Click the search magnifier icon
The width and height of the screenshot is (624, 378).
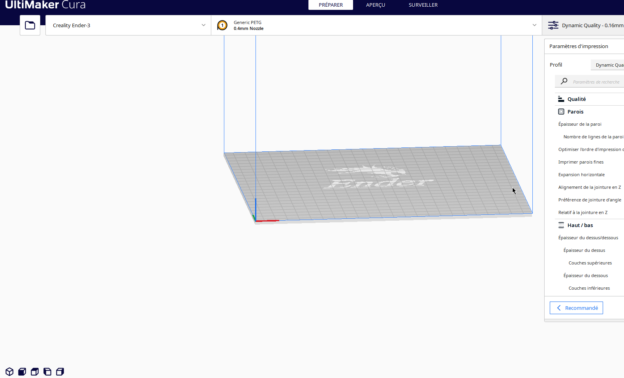[x=564, y=81]
